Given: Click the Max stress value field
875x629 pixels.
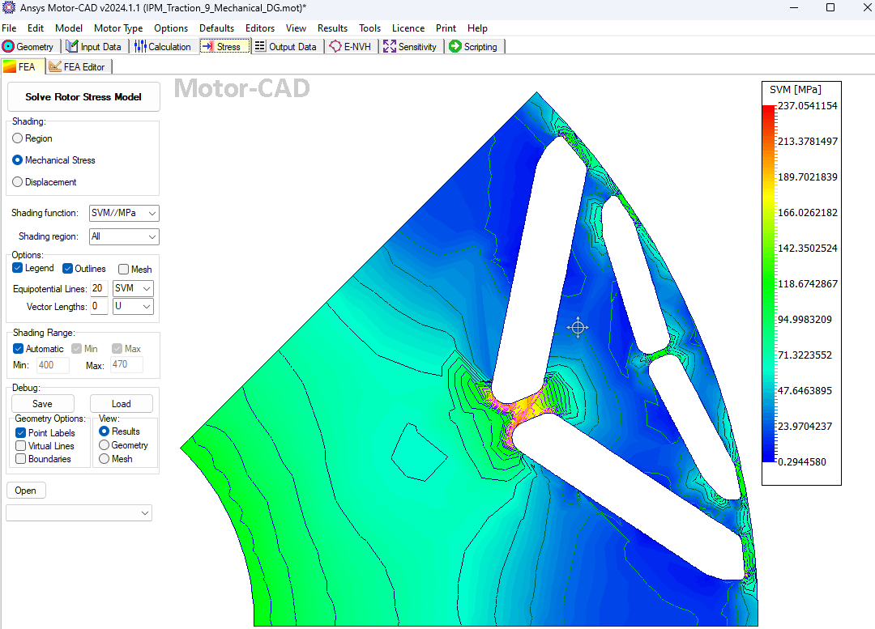Looking at the screenshot, I should [127, 365].
